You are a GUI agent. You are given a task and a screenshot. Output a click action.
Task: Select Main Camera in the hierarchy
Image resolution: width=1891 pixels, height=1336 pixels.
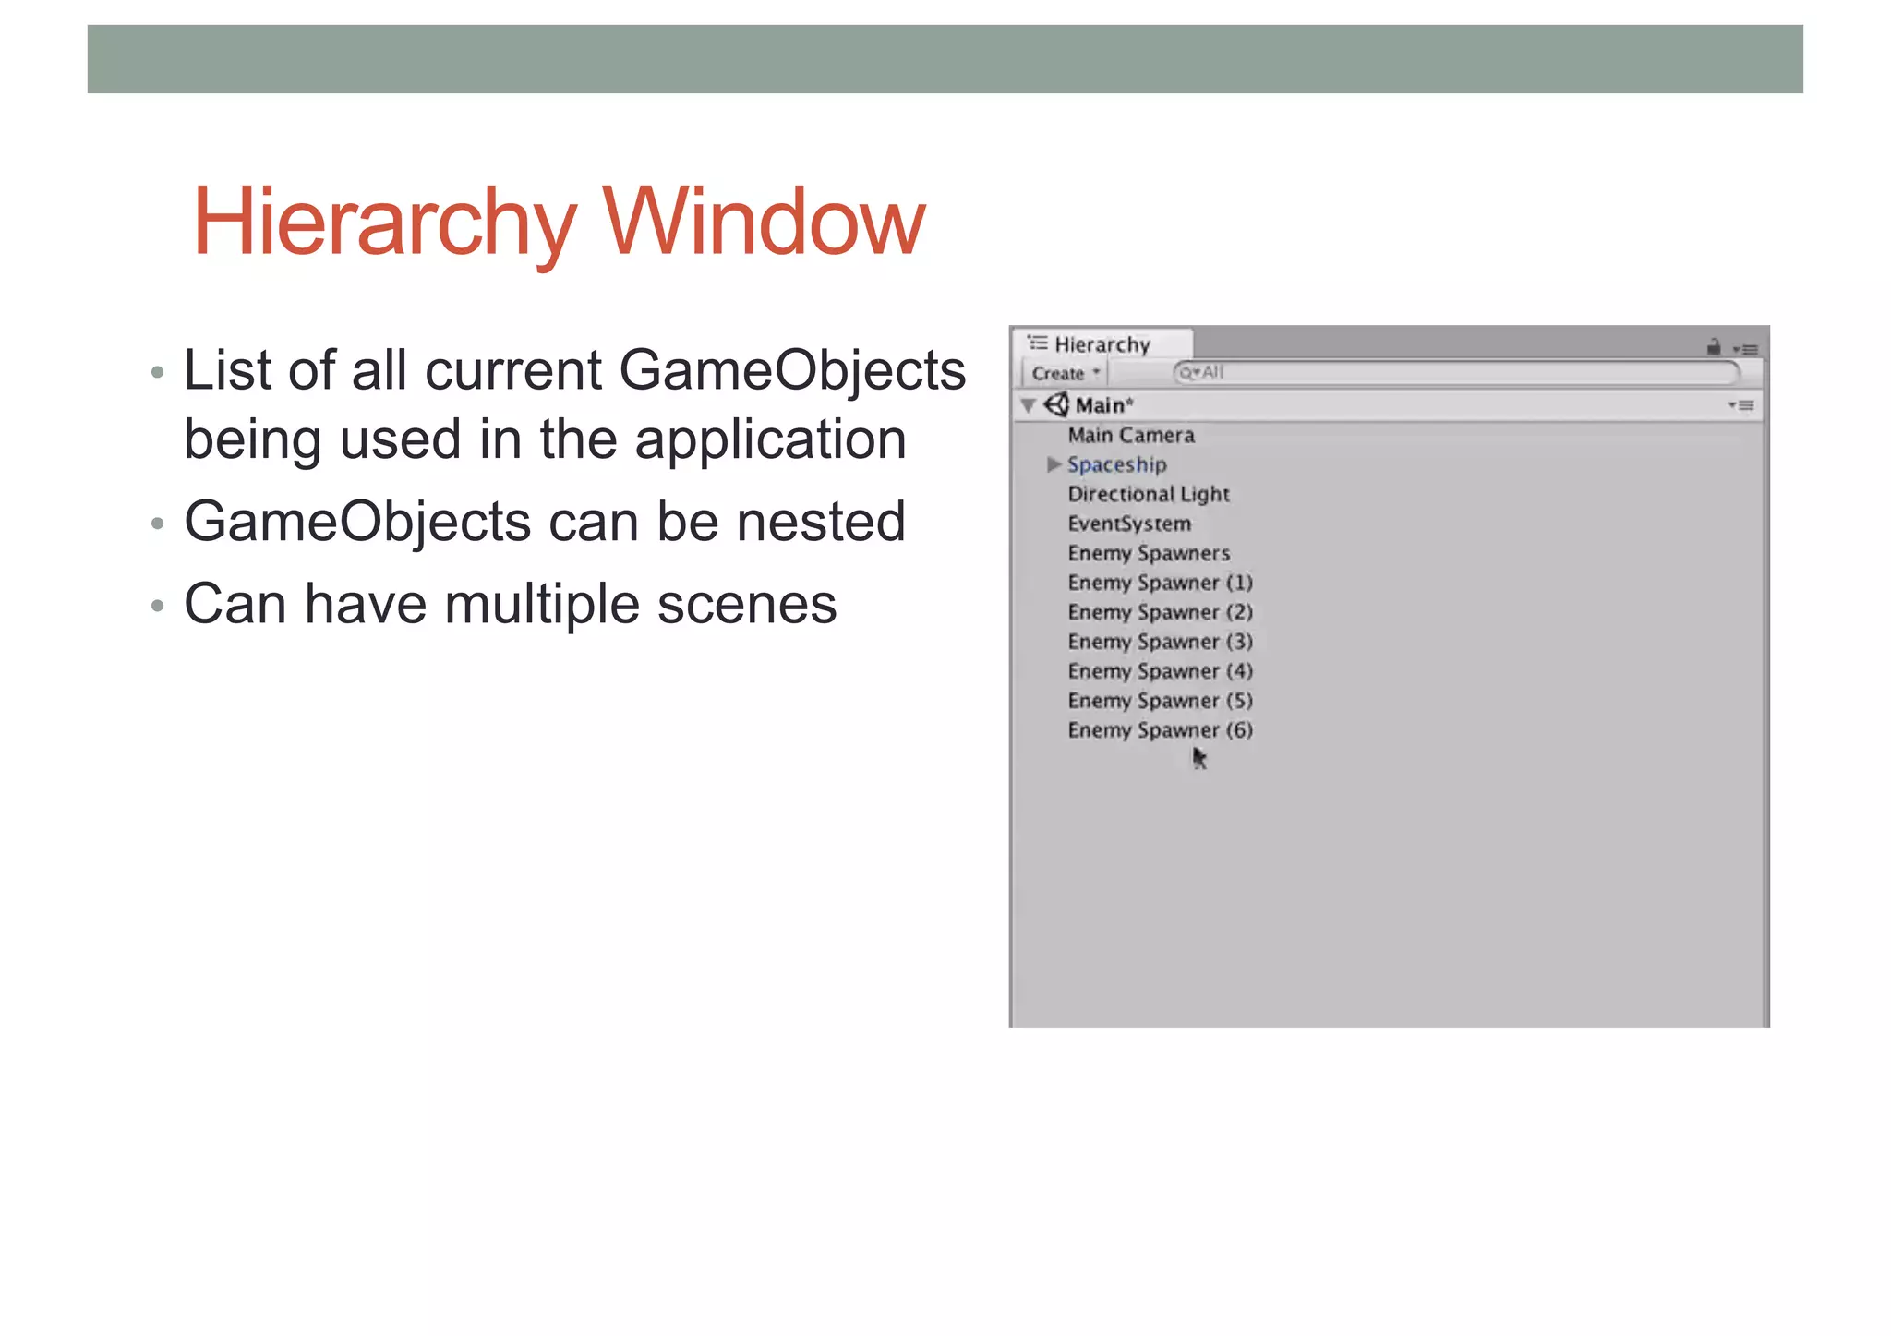tap(1131, 435)
